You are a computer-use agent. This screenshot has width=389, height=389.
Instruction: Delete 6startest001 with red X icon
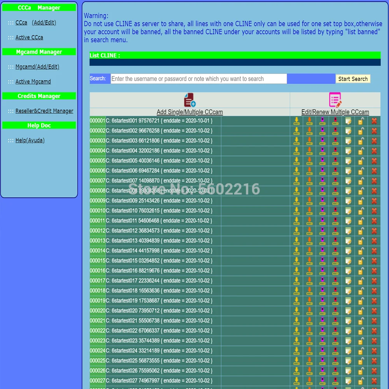374,121
